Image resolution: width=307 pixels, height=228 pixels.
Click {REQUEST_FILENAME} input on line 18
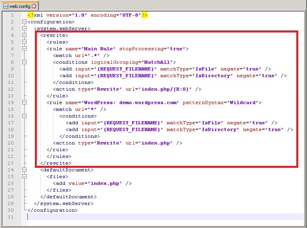click(132, 129)
